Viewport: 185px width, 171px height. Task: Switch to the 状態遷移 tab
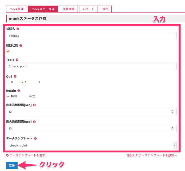pyautogui.click(x=69, y=9)
